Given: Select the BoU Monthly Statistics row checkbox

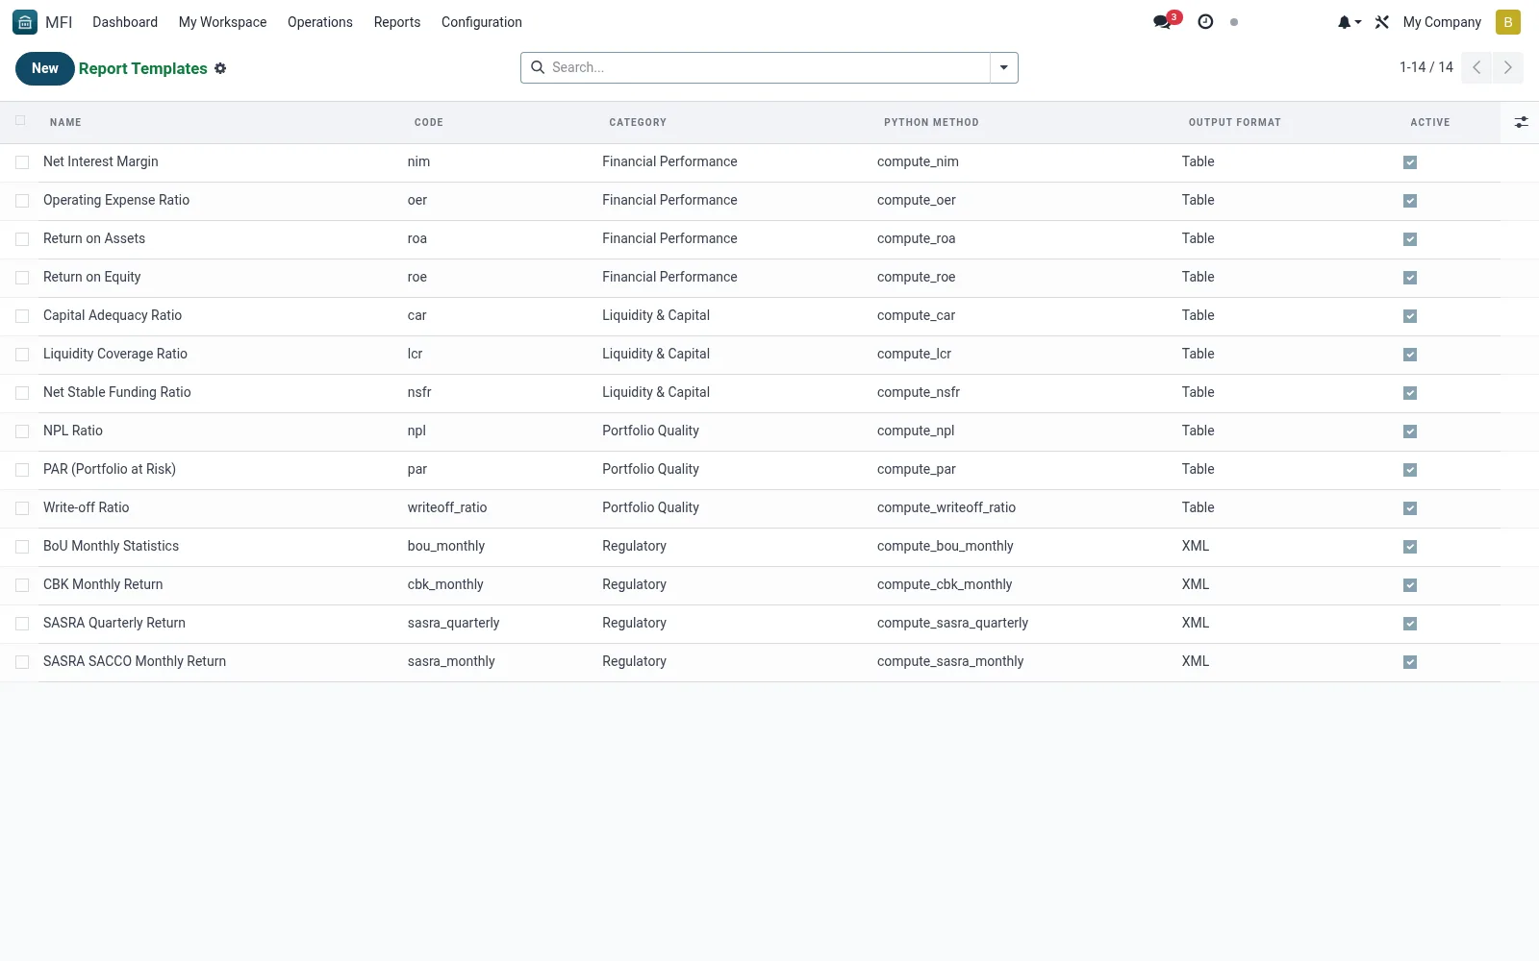Looking at the screenshot, I should tap(22, 547).
